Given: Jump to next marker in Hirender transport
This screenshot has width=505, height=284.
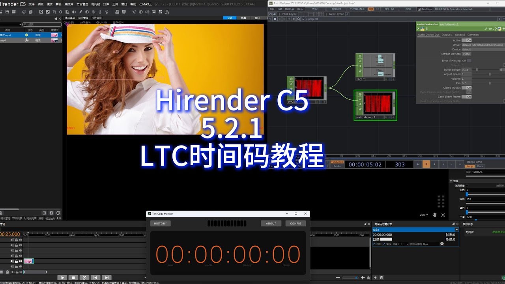Looking at the screenshot, I should pos(107,278).
